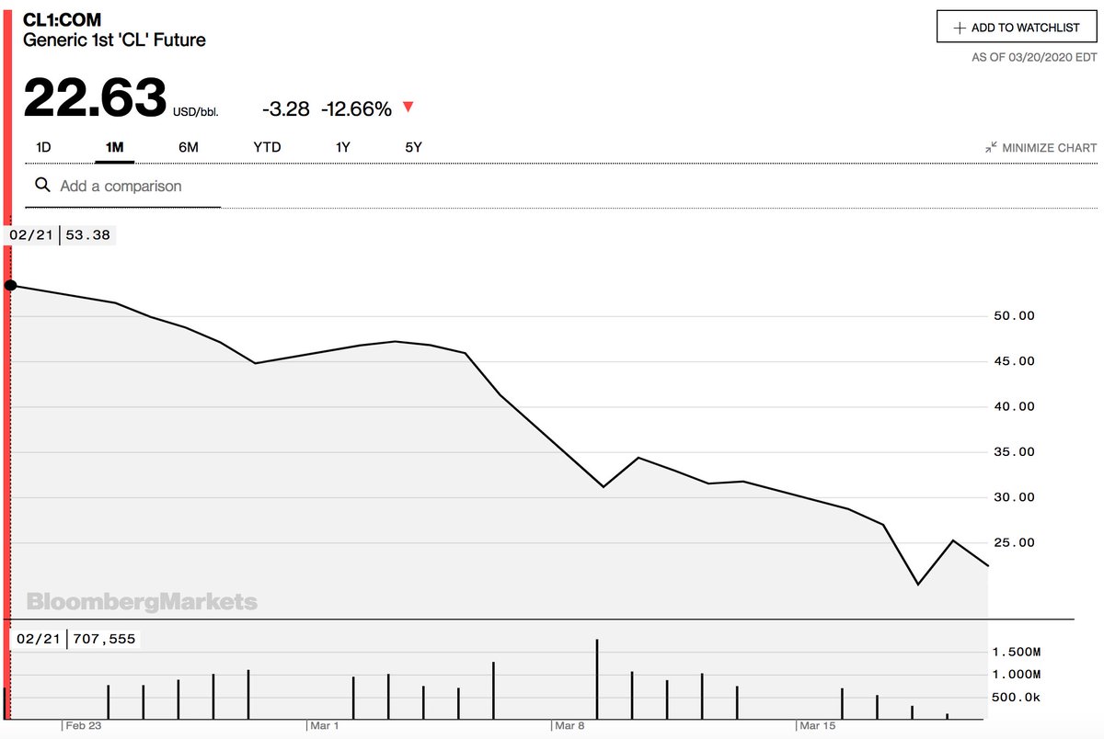Click the minimize chart arrows icon

pyautogui.click(x=991, y=147)
